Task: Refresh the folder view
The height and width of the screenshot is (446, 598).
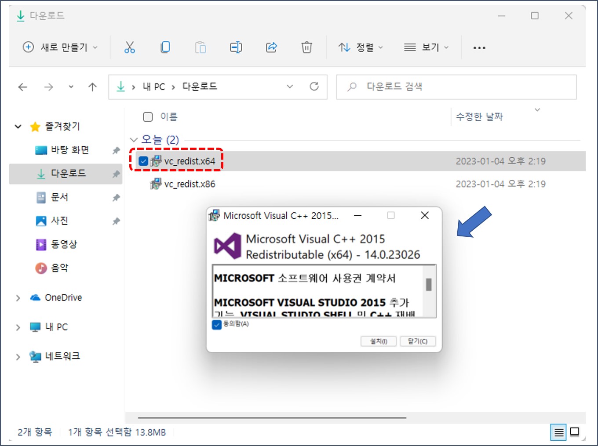Action: [314, 87]
